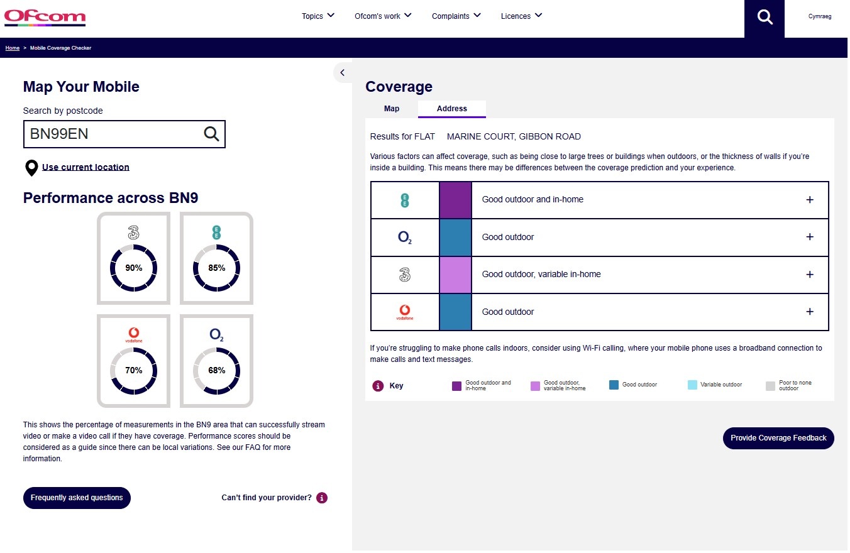This screenshot has height=553, width=850.
Task: Click the purple EE coverage swatch
Action: tap(455, 200)
